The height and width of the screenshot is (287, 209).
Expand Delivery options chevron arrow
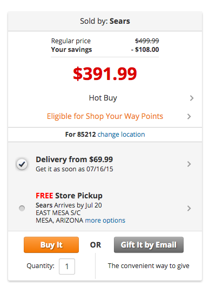pos(189,164)
